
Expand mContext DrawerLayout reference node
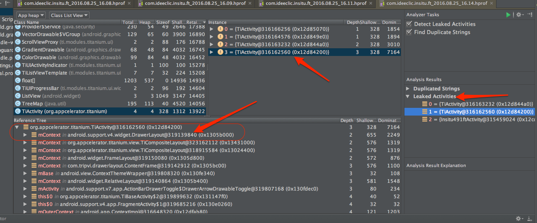(x=26, y=135)
